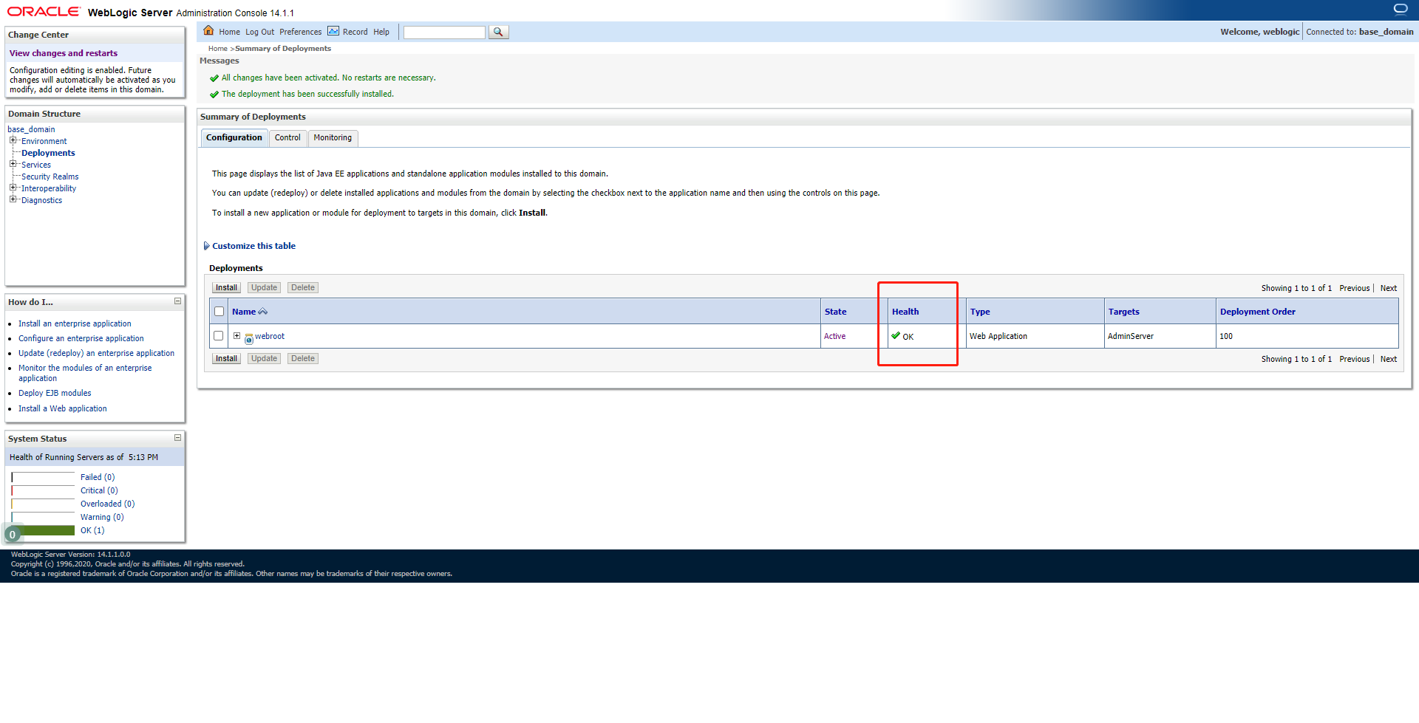1419x723 pixels.
Task: Click the Critical status bar
Action: [43, 490]
